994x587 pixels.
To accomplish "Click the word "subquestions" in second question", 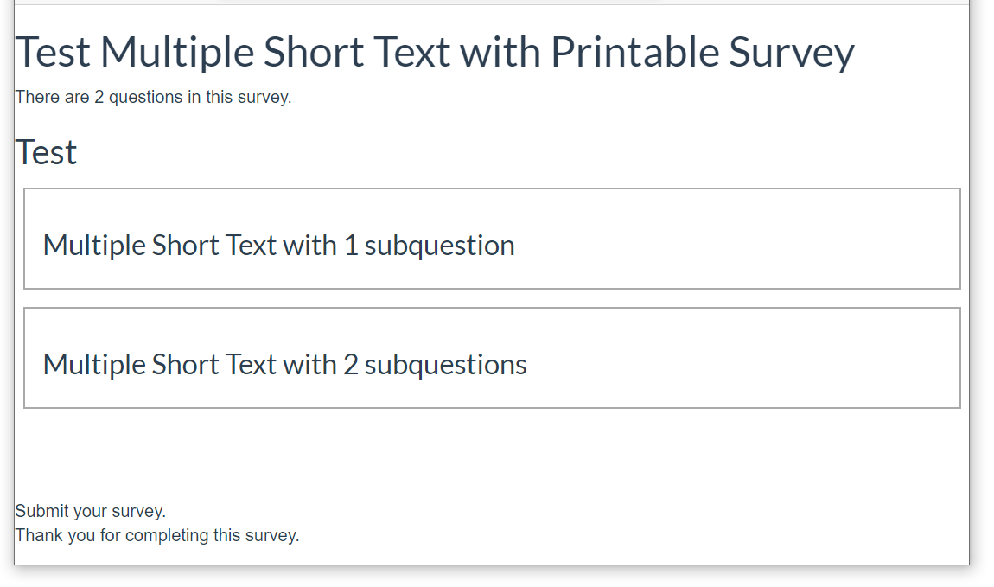I will [x=445, y=365].
